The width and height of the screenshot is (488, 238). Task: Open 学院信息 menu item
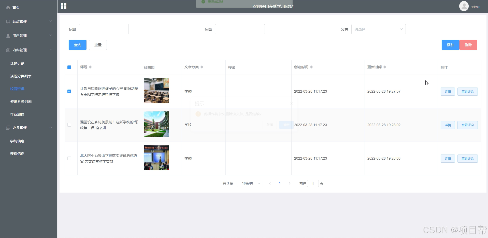(17, 141)
